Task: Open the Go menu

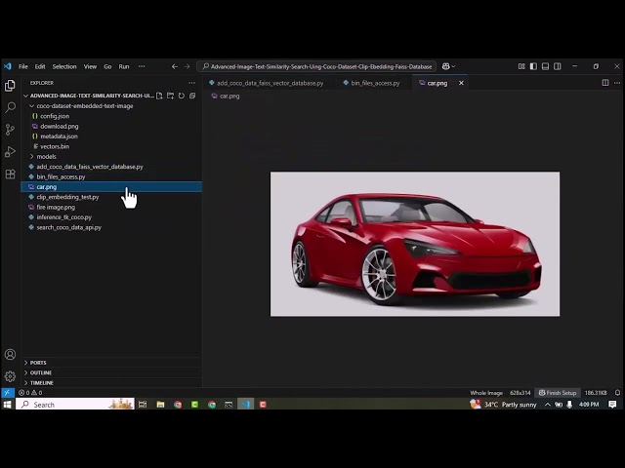Action: coord(107,66)
